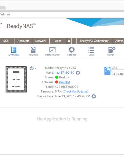Open the Power section icon

[112, 50]
